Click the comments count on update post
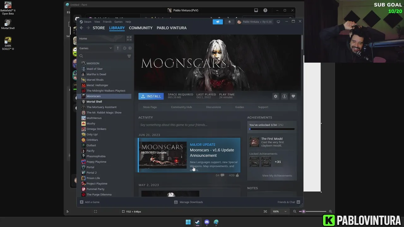Viewport: 404px width, 227px height. [x=220, y=175]
